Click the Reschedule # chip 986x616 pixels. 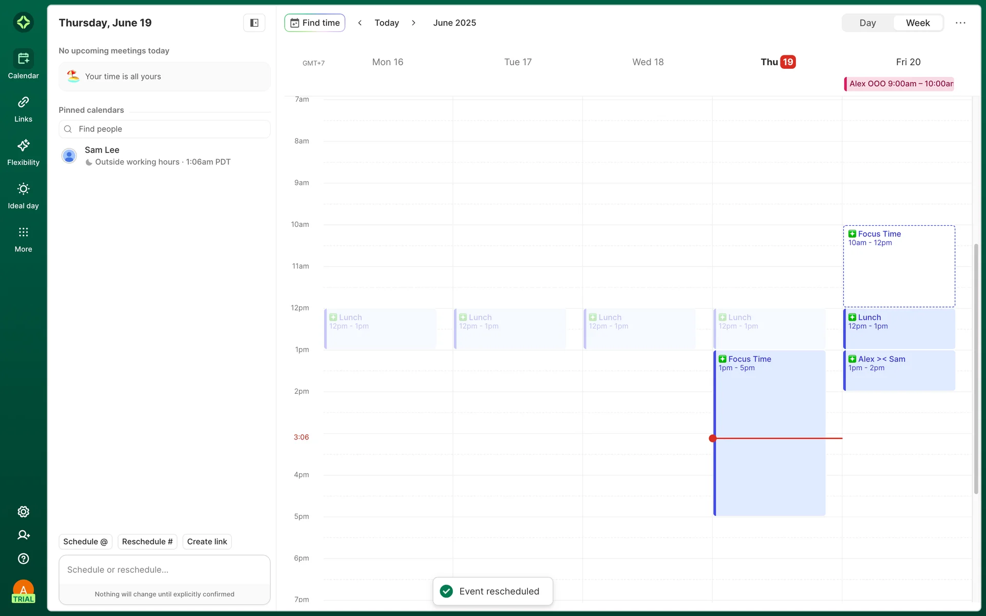[147, 542]
